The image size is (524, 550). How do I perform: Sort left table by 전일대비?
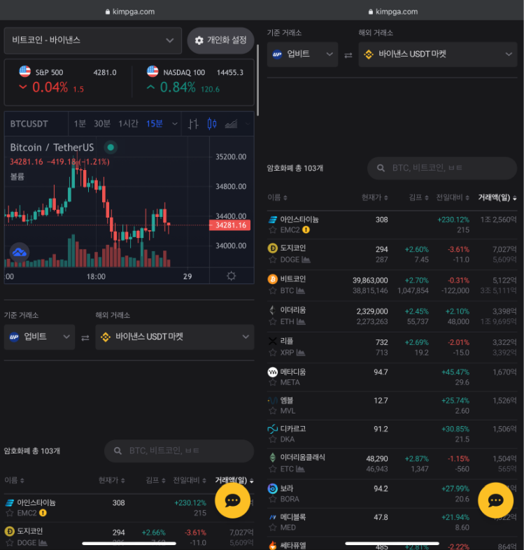[190, 480]
